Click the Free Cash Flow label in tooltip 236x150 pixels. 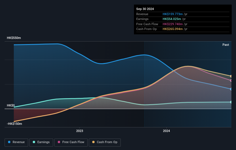(147, 24)
